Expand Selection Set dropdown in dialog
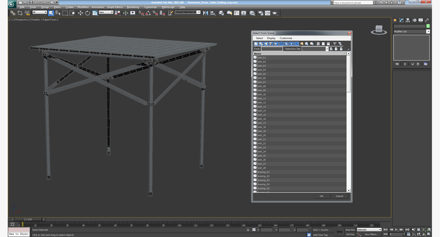This screenshot has width=440, height=237. (x=327, y=49)
